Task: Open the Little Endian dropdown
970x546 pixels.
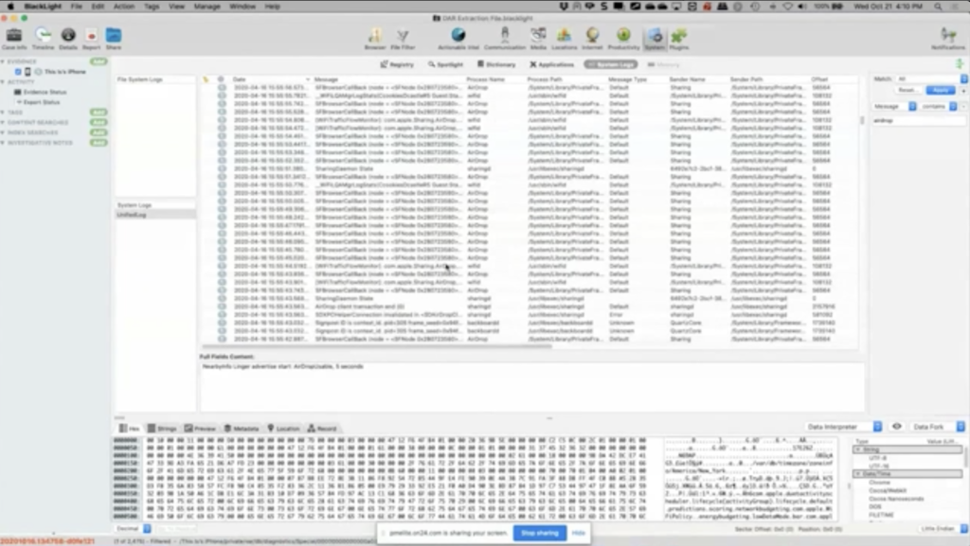Action: pos(943,529)
